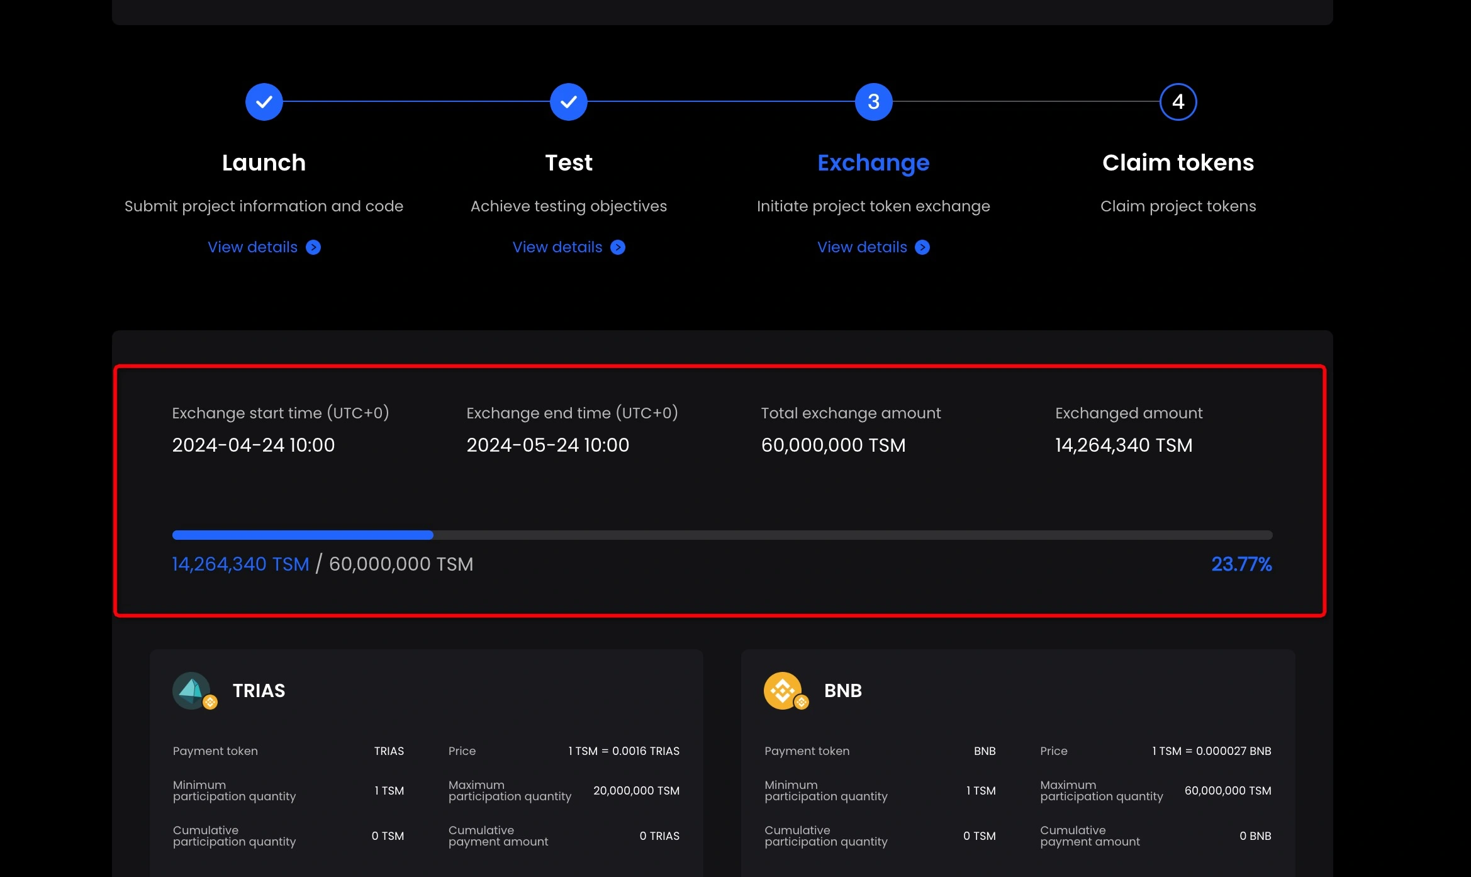Click the Claim tokens step heading

click(x=1178, y=163)
